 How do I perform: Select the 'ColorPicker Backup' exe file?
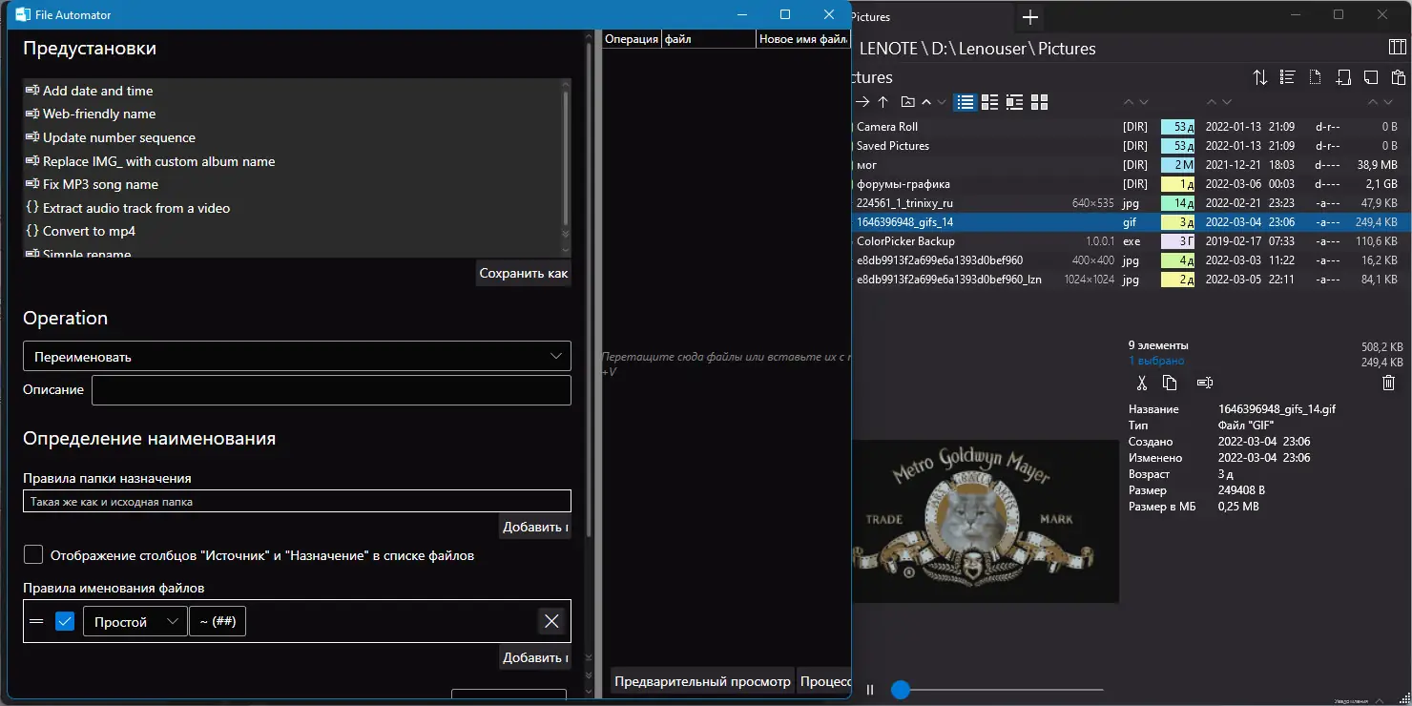[x=1130, y=241]
